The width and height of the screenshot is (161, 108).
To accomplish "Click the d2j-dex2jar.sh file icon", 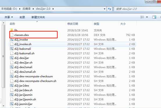I will (x=12, y=62).
